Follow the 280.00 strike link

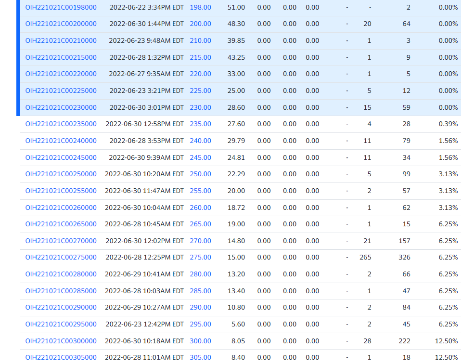tap(201, 274)
